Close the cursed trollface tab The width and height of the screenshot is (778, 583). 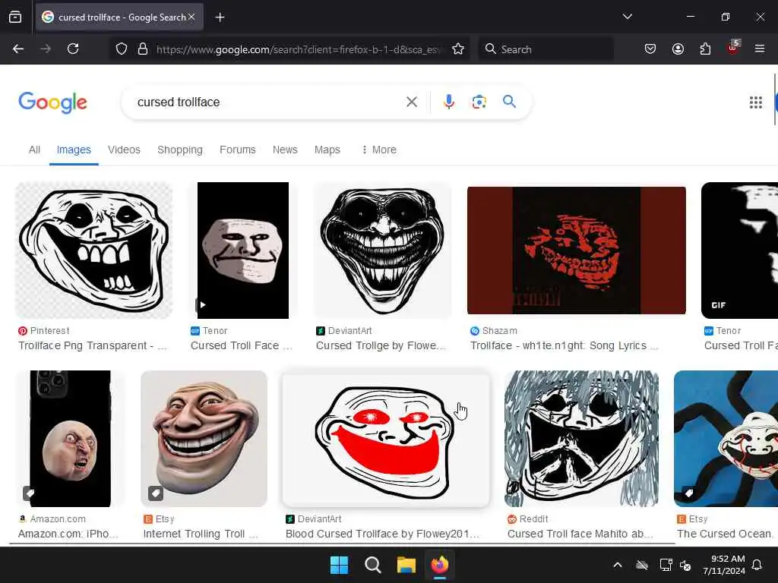[x=191, y=17]
